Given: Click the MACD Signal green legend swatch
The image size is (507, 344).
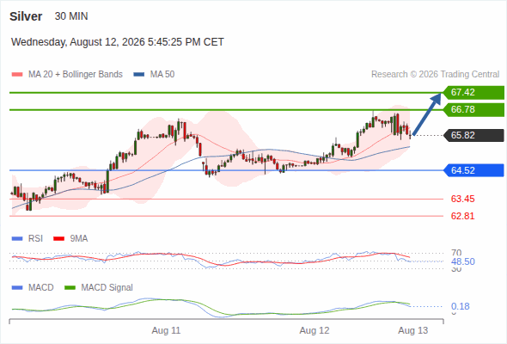Looking at the screenshot, I should click(70, 288).
